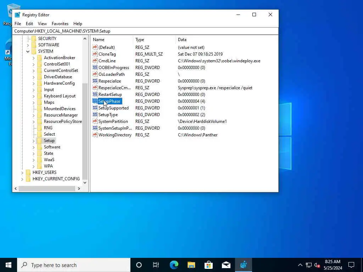Select the RespecializeCm... value name
Image resolution: width=363 pixels, height=272 pixels.
point(115,88)
